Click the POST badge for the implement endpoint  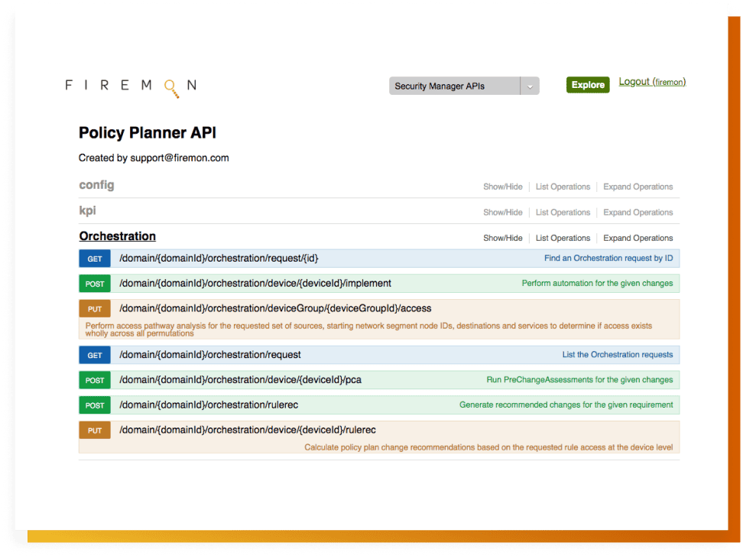[95, 284]
